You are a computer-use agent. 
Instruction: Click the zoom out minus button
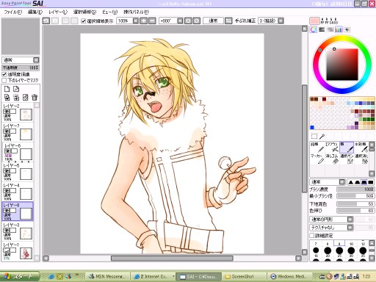point(152,21)
